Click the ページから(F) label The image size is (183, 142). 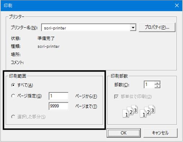[86, 96]
